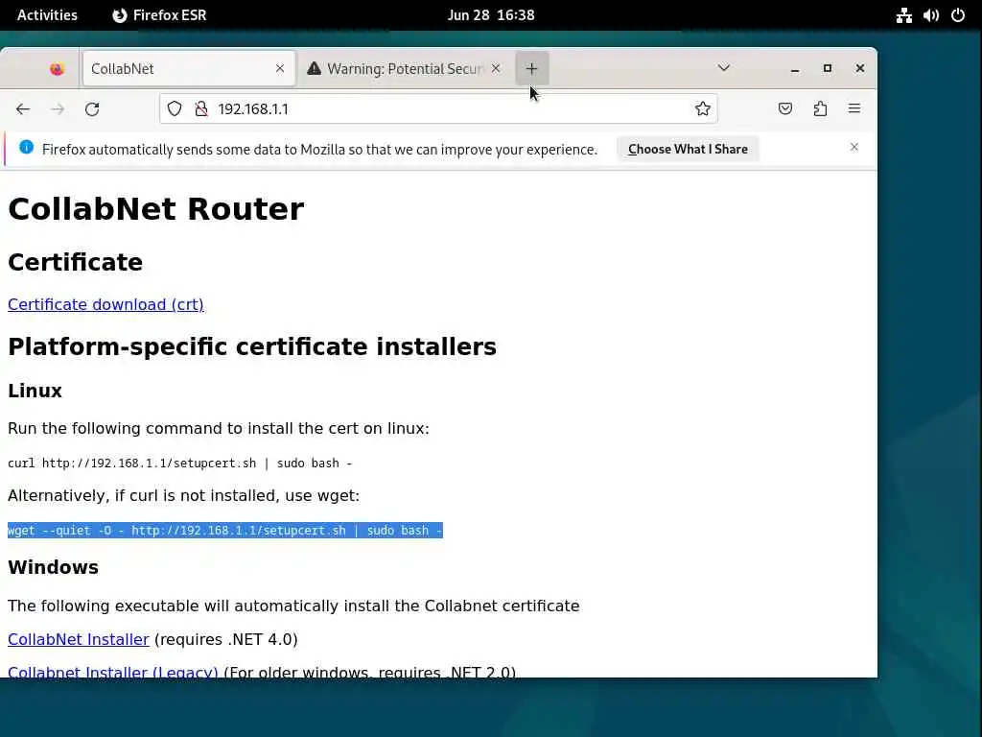982x737 pixels.
Task: Click the info icon in notification bar
Action: click(26, 147)
